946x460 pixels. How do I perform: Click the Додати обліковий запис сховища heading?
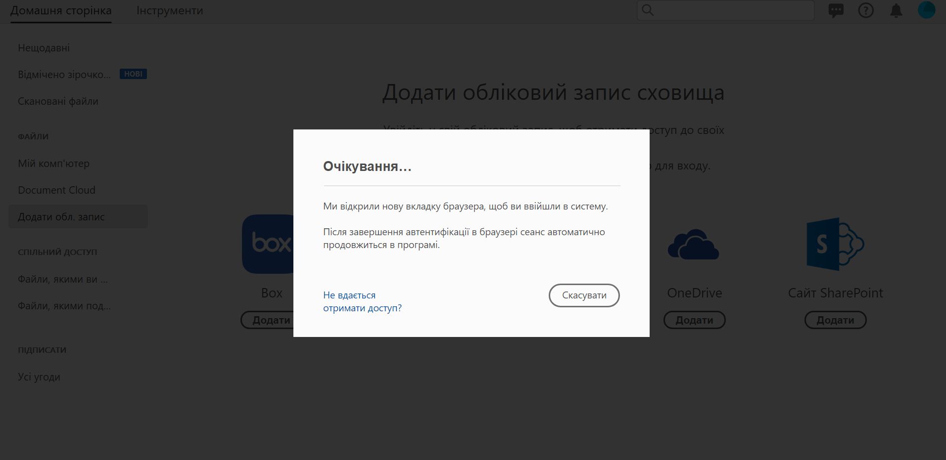(553, 92)
